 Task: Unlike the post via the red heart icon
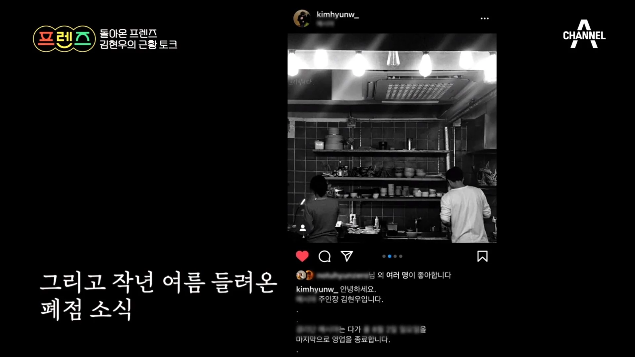pos(302,256)
